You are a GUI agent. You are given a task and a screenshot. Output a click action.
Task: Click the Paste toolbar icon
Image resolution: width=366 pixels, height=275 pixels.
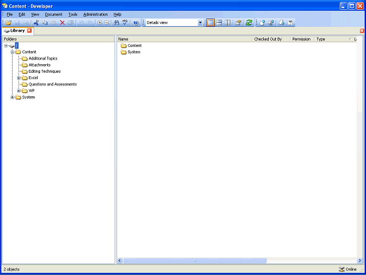coord(53,23)
